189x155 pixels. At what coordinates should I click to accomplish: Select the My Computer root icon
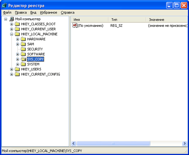pyautogui.click(x=12, y=19)
